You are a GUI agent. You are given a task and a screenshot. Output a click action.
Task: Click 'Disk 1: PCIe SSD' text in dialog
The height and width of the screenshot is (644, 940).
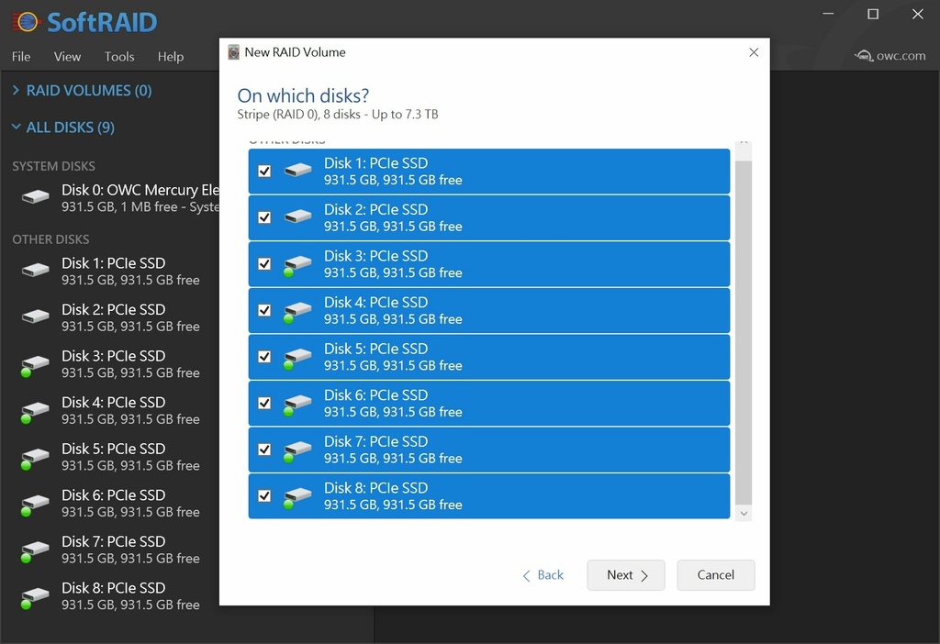pos(375,163)
